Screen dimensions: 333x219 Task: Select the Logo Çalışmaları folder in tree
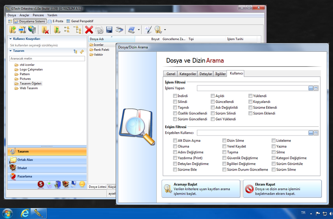click(31, 69)
